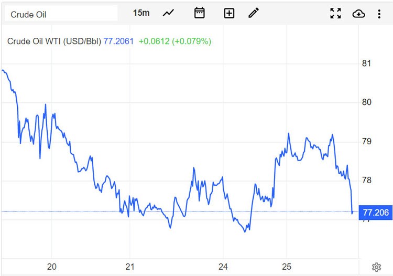The image size is (393, 276).
Task: Add comparison with the plus icon
Action: point(229,13)
